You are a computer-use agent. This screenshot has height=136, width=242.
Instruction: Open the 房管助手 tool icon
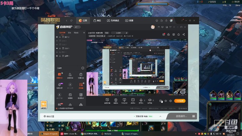click(70, 76)
